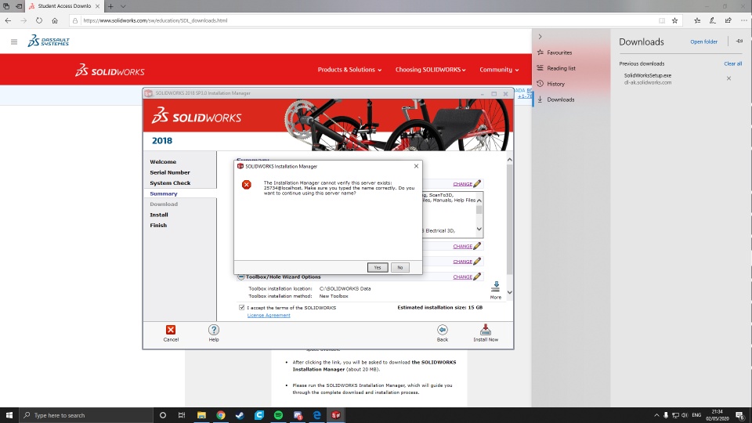Click Open folder in Downloads pane
Screen dimensions: 752x423
[703, 42]
